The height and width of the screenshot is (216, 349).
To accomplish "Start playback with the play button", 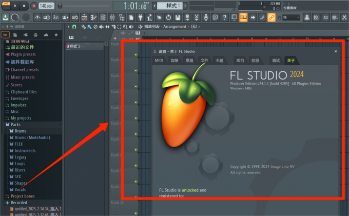I will pos(15,6).
